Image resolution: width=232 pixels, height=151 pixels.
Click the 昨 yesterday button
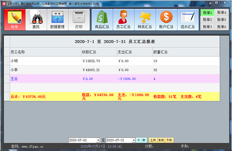pyautogui.click(x=144, y=140)
